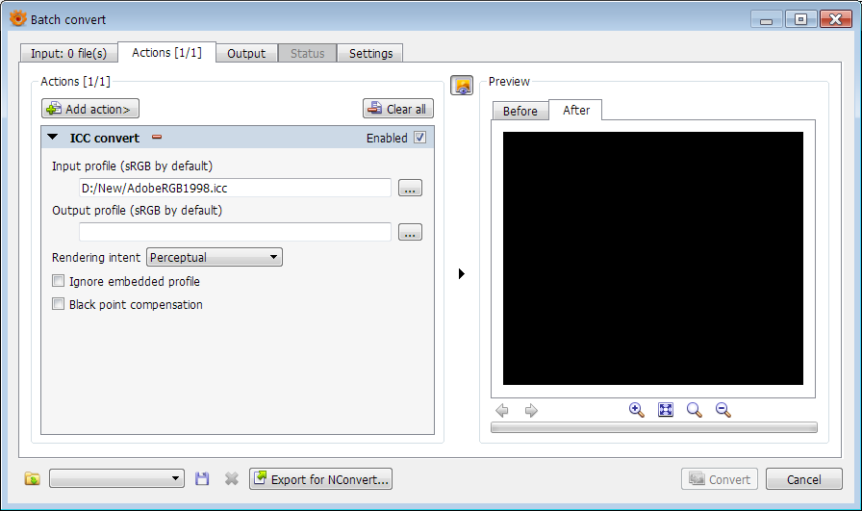Image resolution: width=862 pixels, height=511 pixels.
Task: Click the input profile path field
Action: coord(236,188)
